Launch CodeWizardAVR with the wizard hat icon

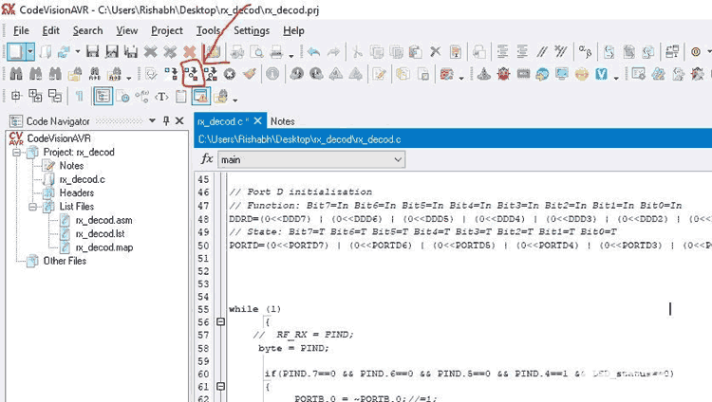click(x=483, y=73)
